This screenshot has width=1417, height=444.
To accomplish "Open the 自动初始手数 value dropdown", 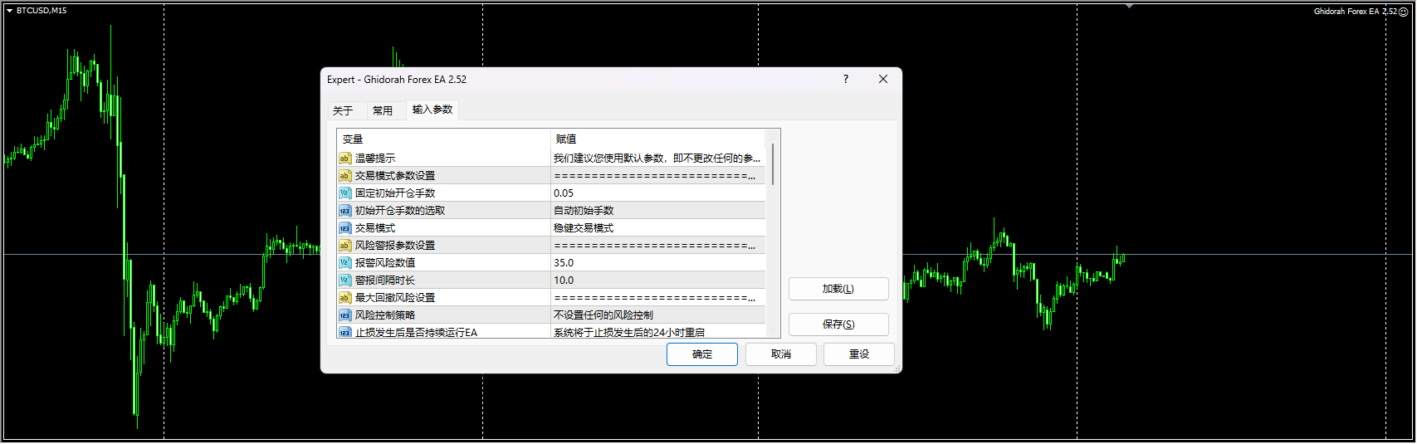I will [658, 211].
